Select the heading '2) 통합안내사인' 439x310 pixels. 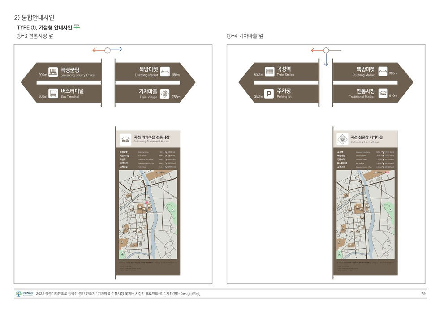click(x=34, y=17)
